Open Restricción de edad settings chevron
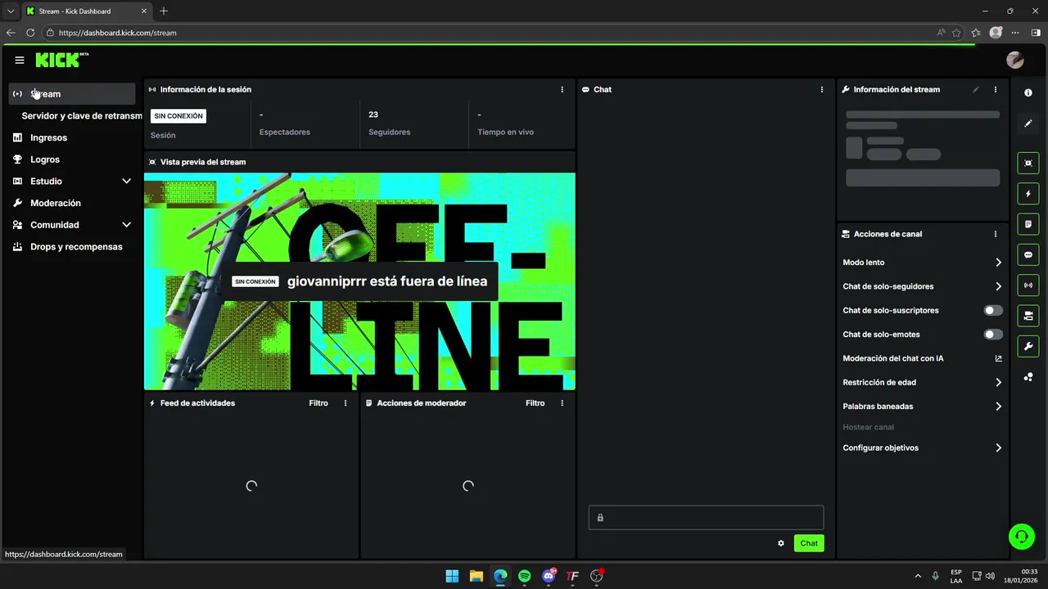Screen dimensions: 1048x589 pyautogui.click(x=998, y=382)
